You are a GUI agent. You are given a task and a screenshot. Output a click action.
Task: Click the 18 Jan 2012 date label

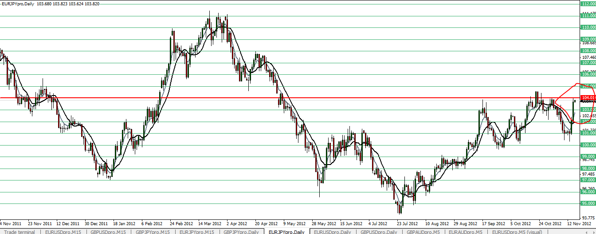125,223
